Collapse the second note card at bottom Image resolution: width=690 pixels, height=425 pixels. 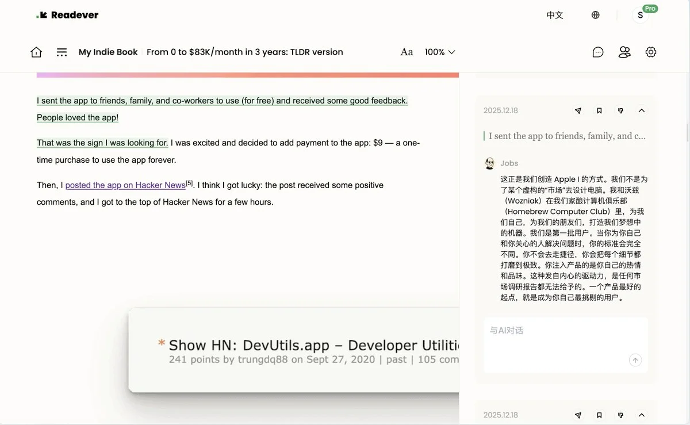642,415
